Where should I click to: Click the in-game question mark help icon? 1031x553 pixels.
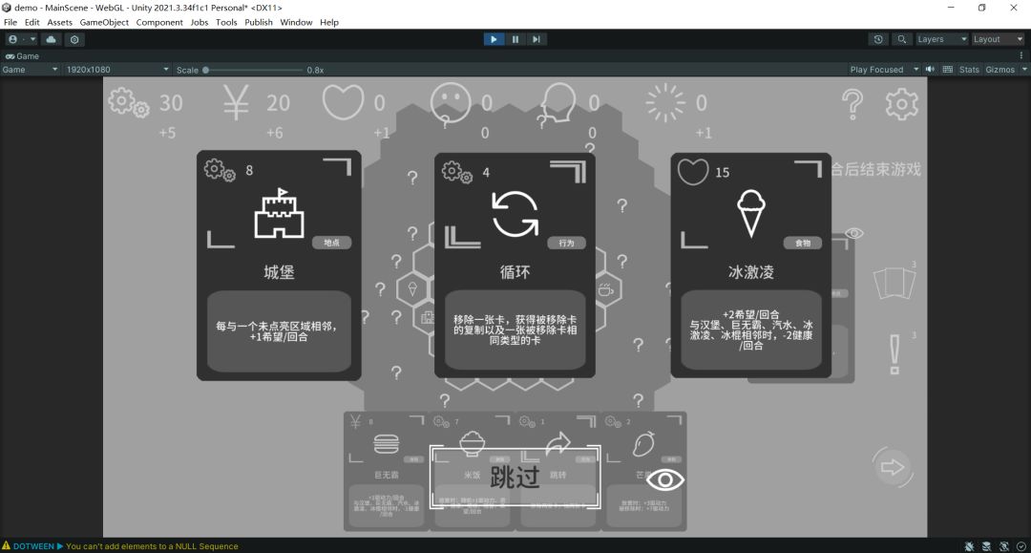point(852,104)
